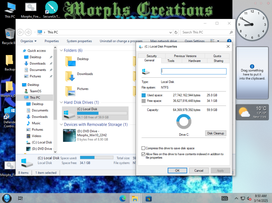Click the weather gadget for New York
272x203 pixels.
point(252,112)
